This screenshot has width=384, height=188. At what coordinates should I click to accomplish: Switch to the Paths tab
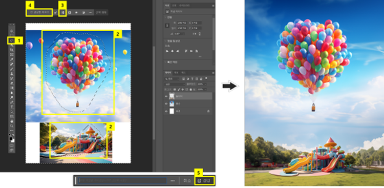coord(183,72)
